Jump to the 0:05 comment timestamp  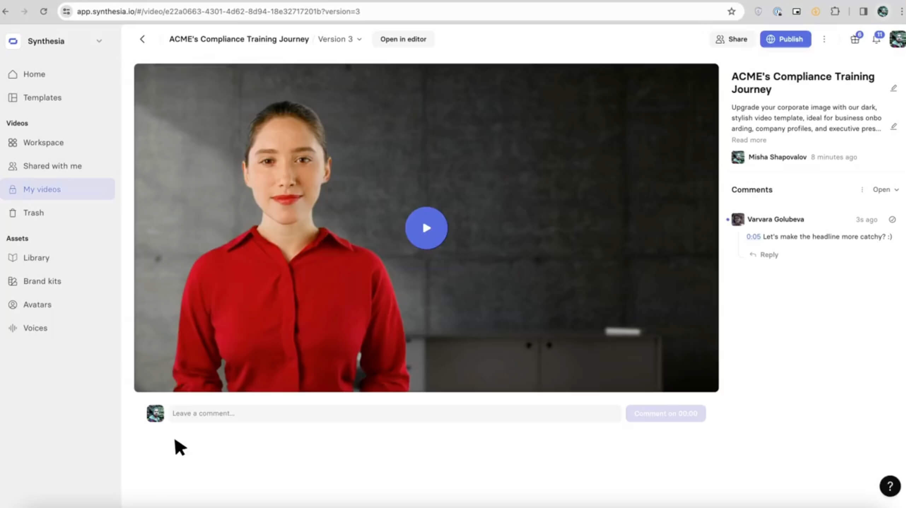753,237
